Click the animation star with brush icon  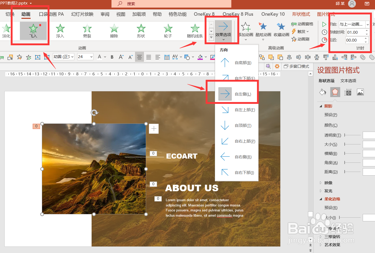(x=19, y=57)
